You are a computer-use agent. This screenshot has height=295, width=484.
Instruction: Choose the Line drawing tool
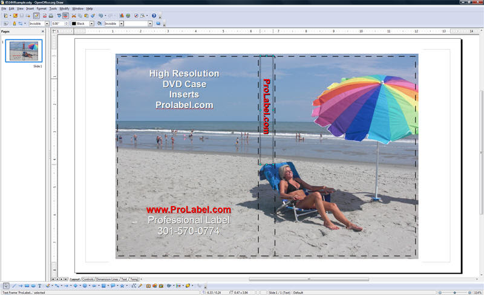coord(14,286)
